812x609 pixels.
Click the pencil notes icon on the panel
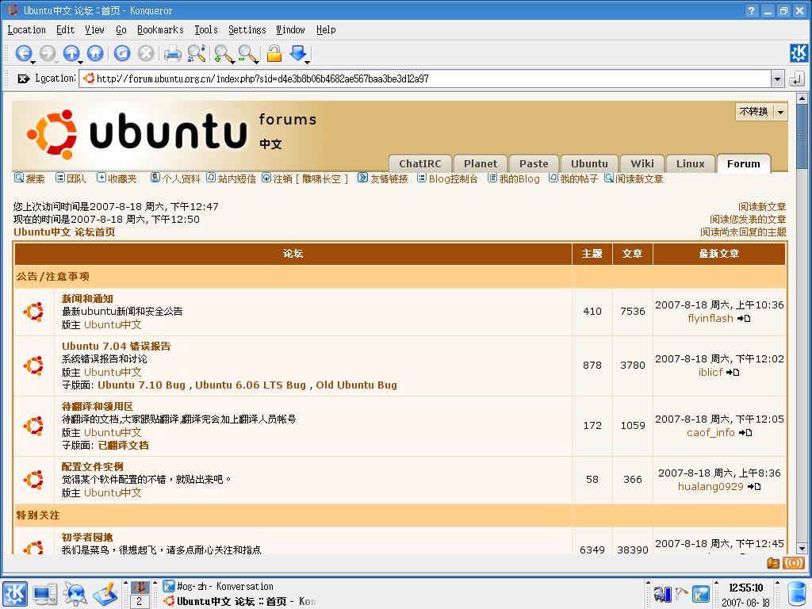click(105, 594)
